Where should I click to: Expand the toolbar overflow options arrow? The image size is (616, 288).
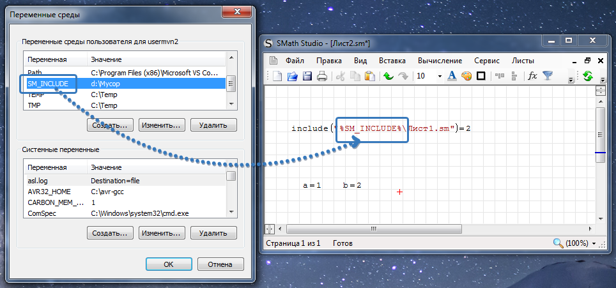571,79
